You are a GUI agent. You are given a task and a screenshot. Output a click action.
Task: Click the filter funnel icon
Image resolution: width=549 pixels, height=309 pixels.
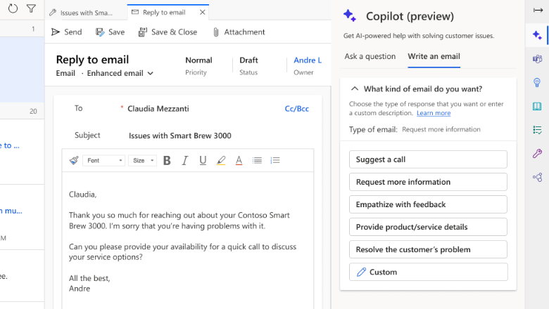coord(31,9)
